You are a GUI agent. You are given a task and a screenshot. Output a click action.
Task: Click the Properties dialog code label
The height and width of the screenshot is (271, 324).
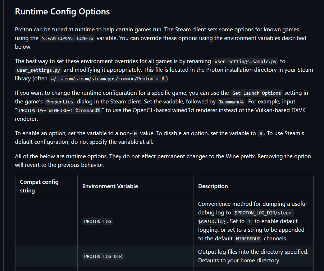pos(60,102)
